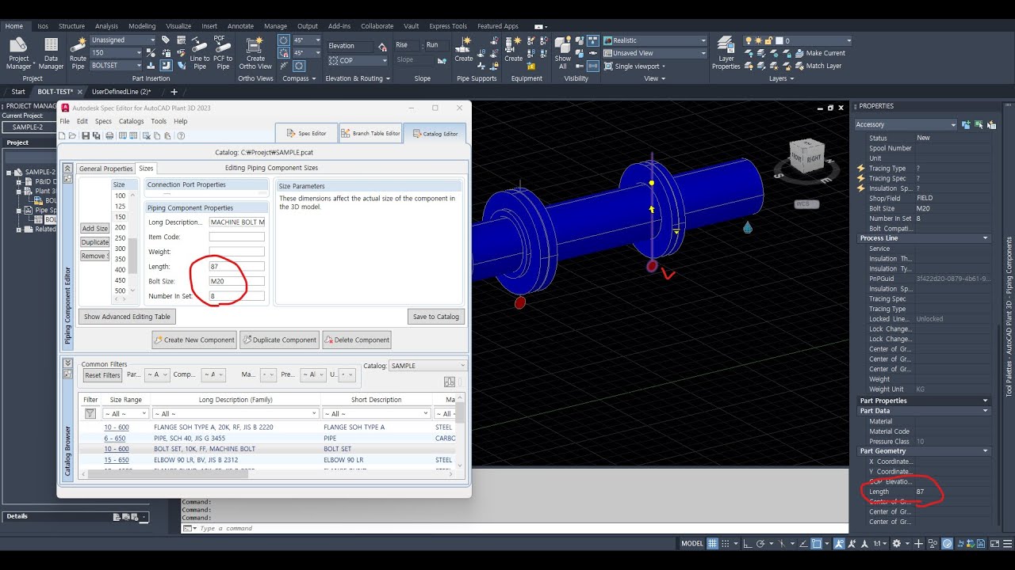Select size 200 in the Size list
The image size is (1015, 570).
(120, 227)
